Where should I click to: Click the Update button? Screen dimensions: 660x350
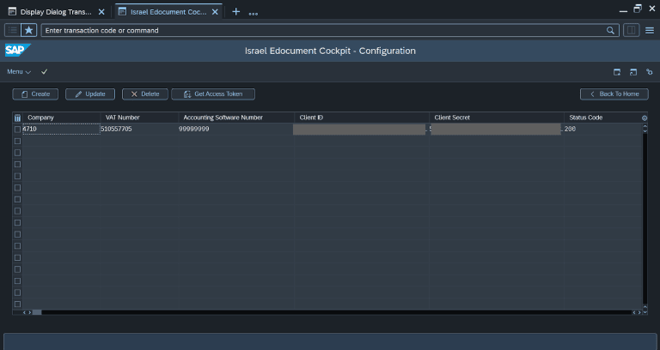point(90,94)
